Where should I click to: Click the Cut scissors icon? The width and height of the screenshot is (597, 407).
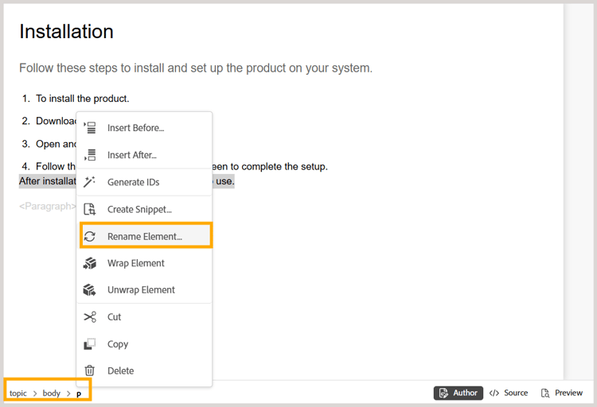click(x=90, y=317)
